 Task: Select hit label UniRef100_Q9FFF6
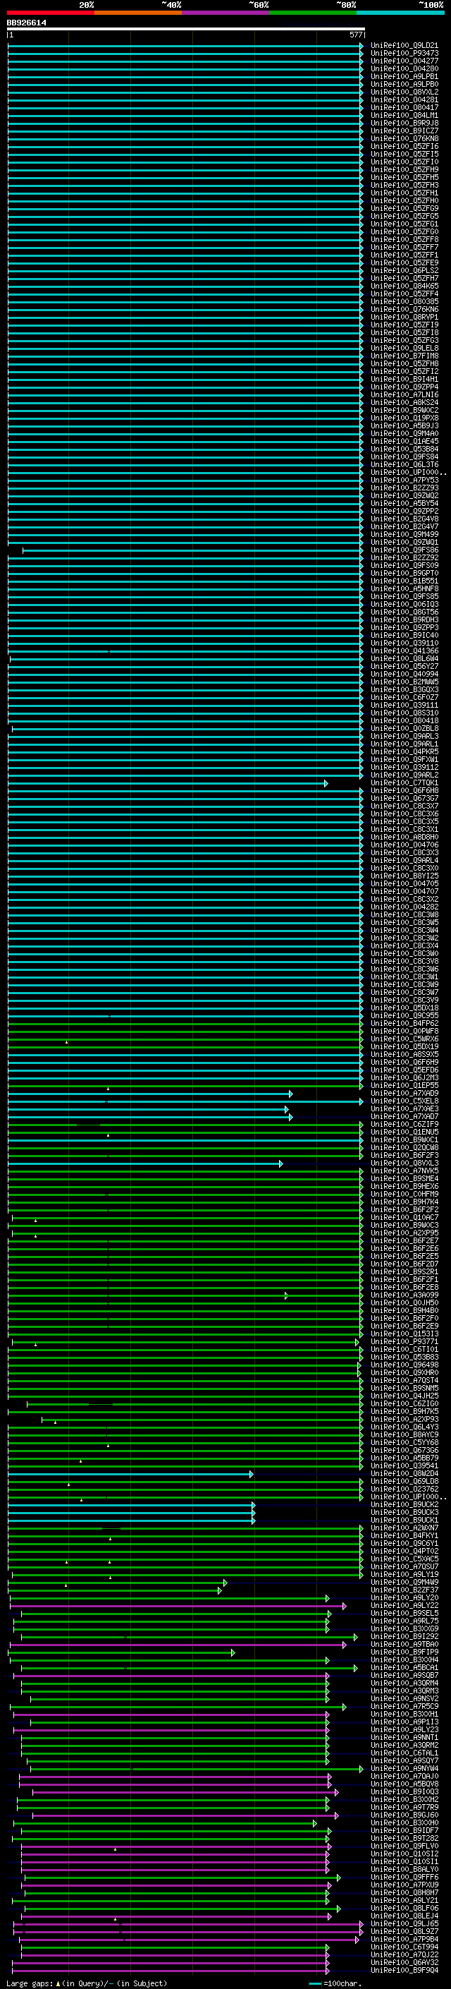click(404, 1878)
